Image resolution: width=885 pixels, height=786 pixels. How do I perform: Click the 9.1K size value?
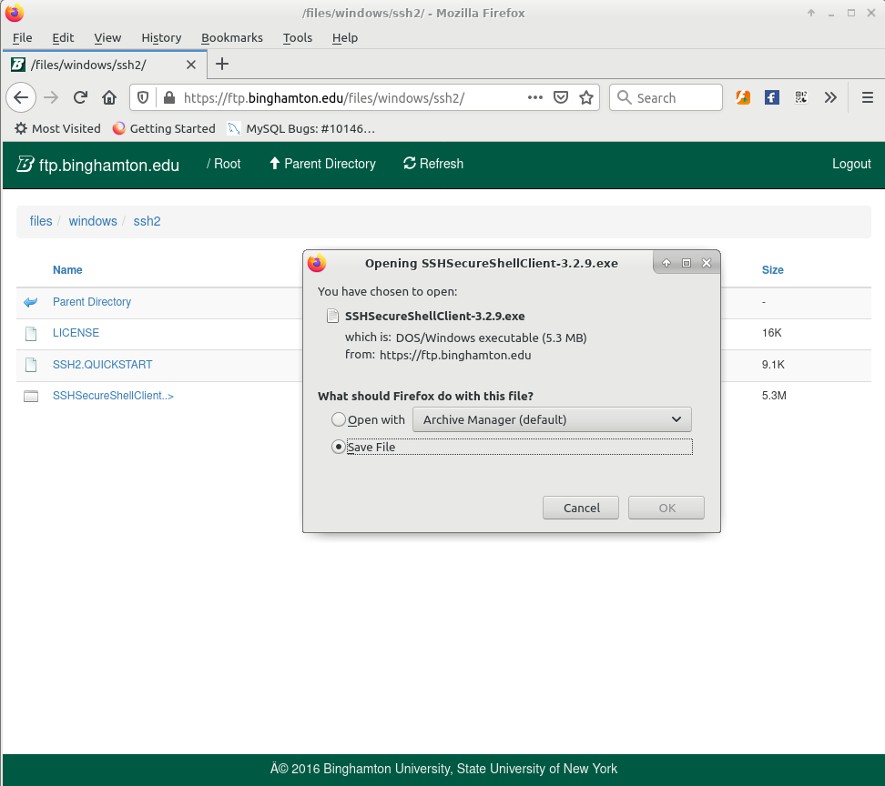[773, 365]
